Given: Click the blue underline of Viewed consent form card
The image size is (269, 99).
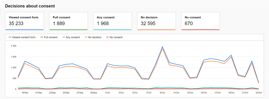Looking at the screenshot, I should click(x=24, y=30).
